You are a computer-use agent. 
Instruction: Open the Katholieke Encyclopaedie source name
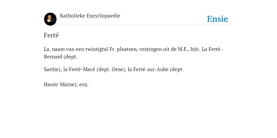coord(90,16)
